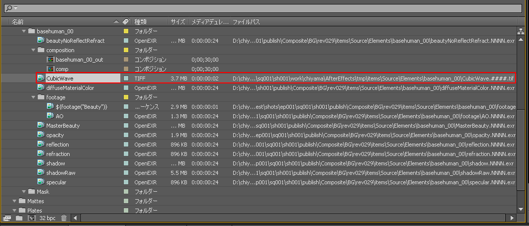Sort by 種類 column header
This screenshot has width=529, height=226.
pyautogui.click(x=140, y=21)
